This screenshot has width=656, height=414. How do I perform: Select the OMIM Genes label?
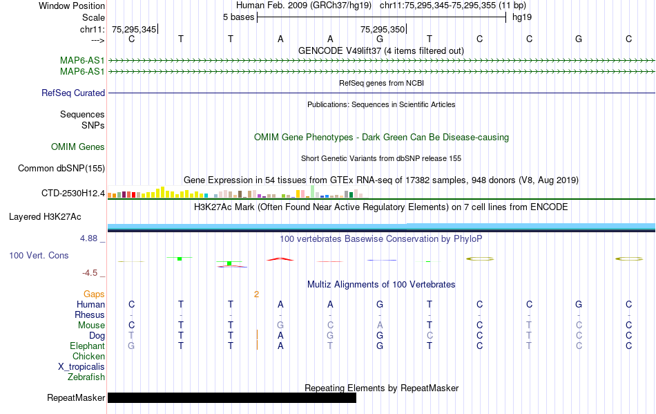pos(77,147)
